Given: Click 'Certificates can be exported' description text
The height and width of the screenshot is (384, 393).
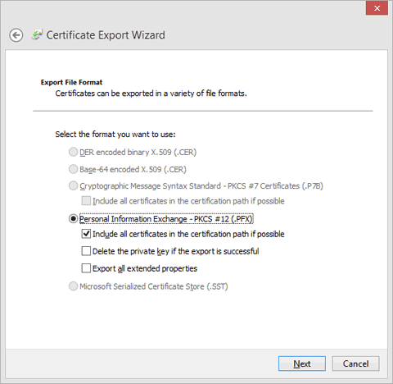Looking at the screenshot, I should (x=151, y=94).
